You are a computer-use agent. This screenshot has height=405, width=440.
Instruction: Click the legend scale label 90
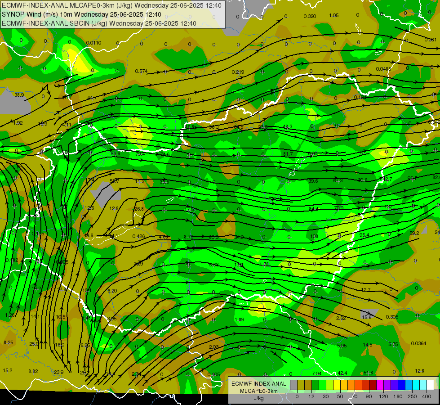369,396
